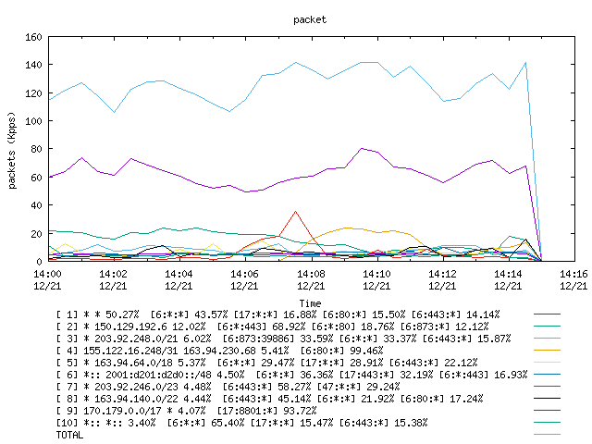The image size is (592, 444).
Task: Click the black color line for entry 8
Action: (547, 399)
